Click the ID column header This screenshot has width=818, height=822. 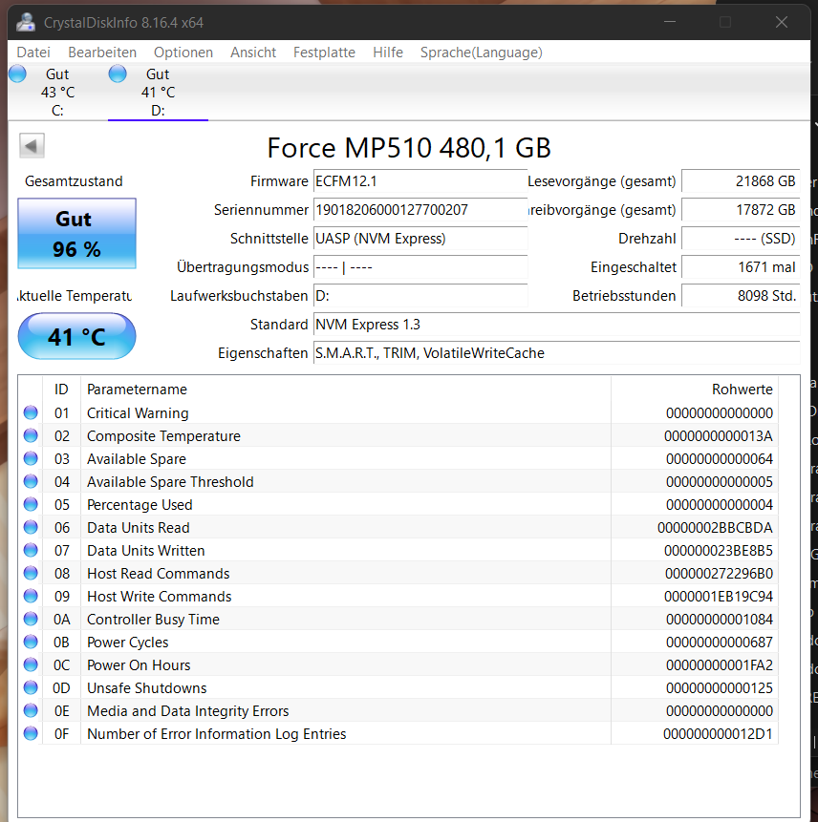tap(61, 390)
